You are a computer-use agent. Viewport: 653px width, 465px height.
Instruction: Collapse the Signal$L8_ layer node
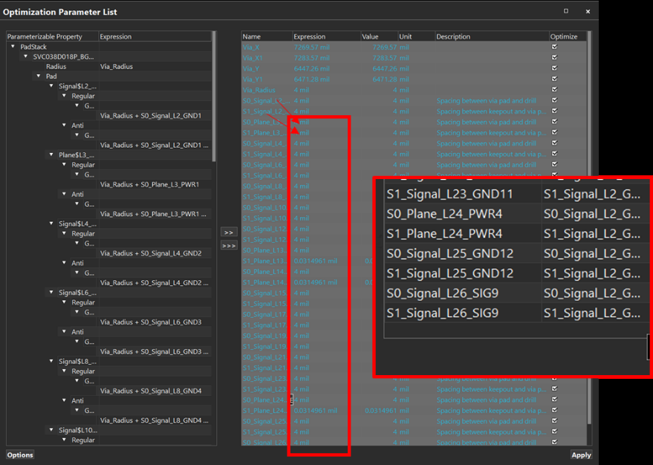coord(51,361)
